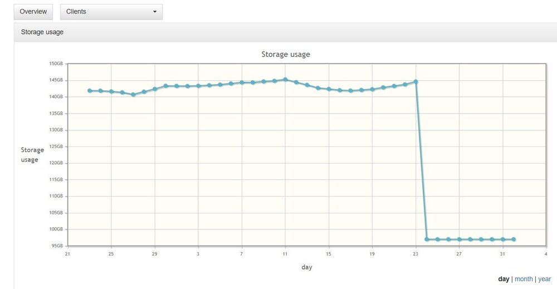The width and height of the screenshot is (557, 289).
Task: Click the x-axis label '4'
Action: [546, 254]
